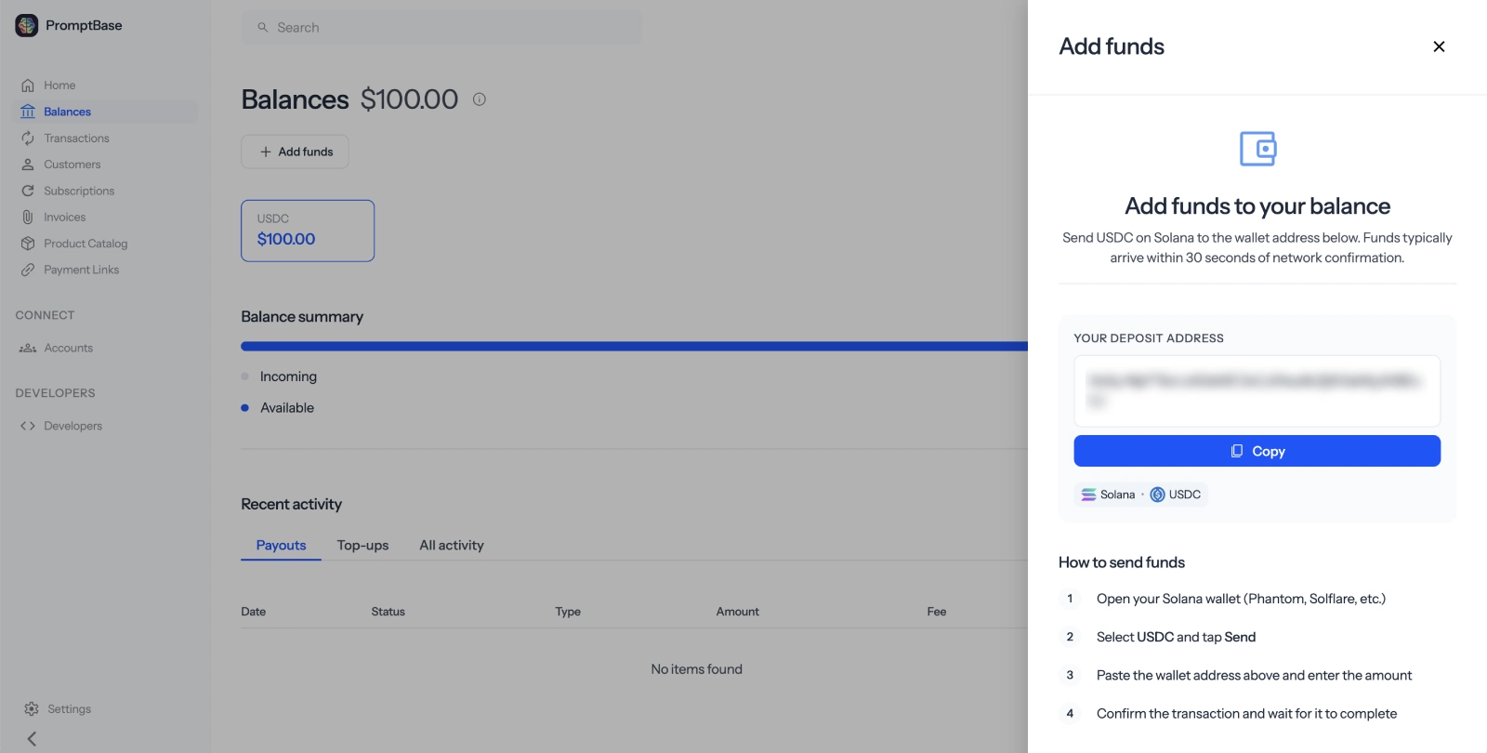
Task: Click the Solana network logo icon
Action: [x=1088, y=495]
